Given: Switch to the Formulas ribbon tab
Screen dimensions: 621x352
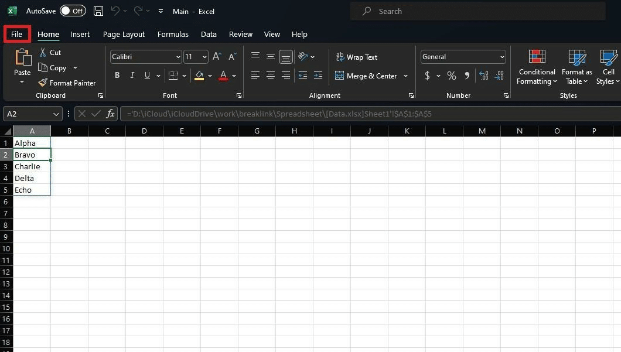Looking at the screenshot, I should pyautogui.click(x=173, y=34).
